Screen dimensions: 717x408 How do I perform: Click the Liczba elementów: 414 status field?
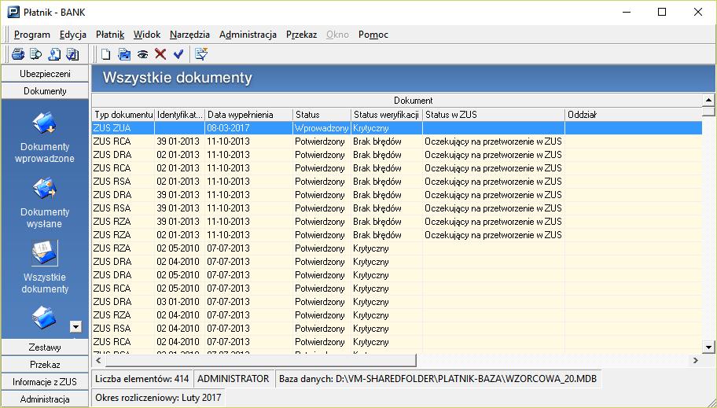pos(142,379)
